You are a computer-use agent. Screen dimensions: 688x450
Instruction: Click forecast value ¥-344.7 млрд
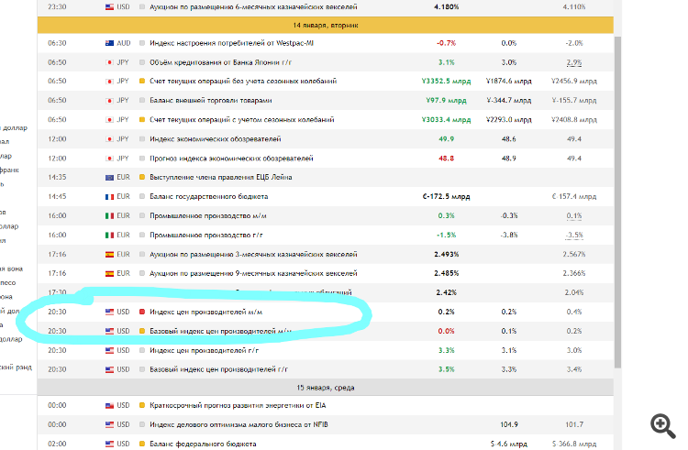(509, 100)
